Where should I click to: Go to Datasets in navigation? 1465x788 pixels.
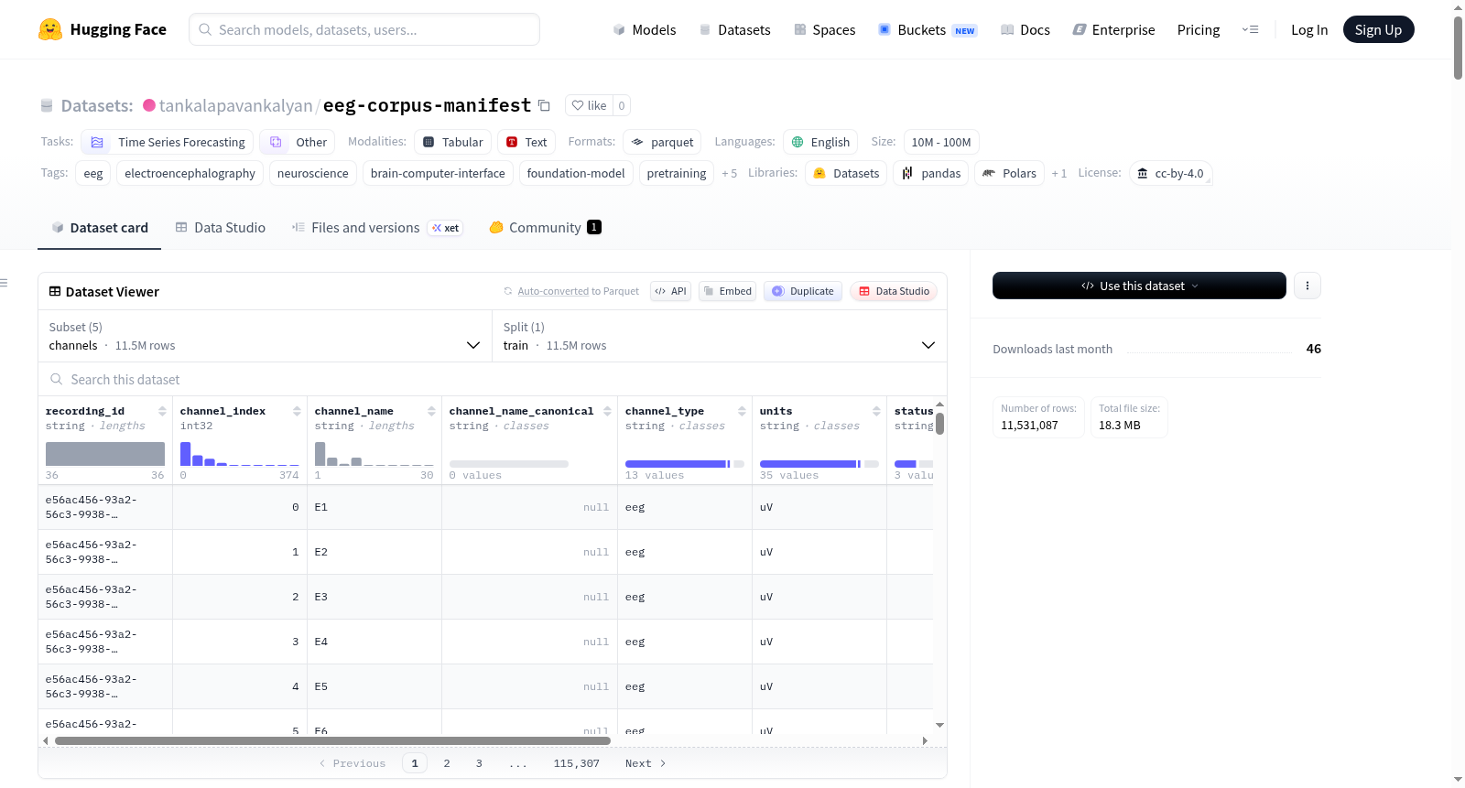coord(734,30)
